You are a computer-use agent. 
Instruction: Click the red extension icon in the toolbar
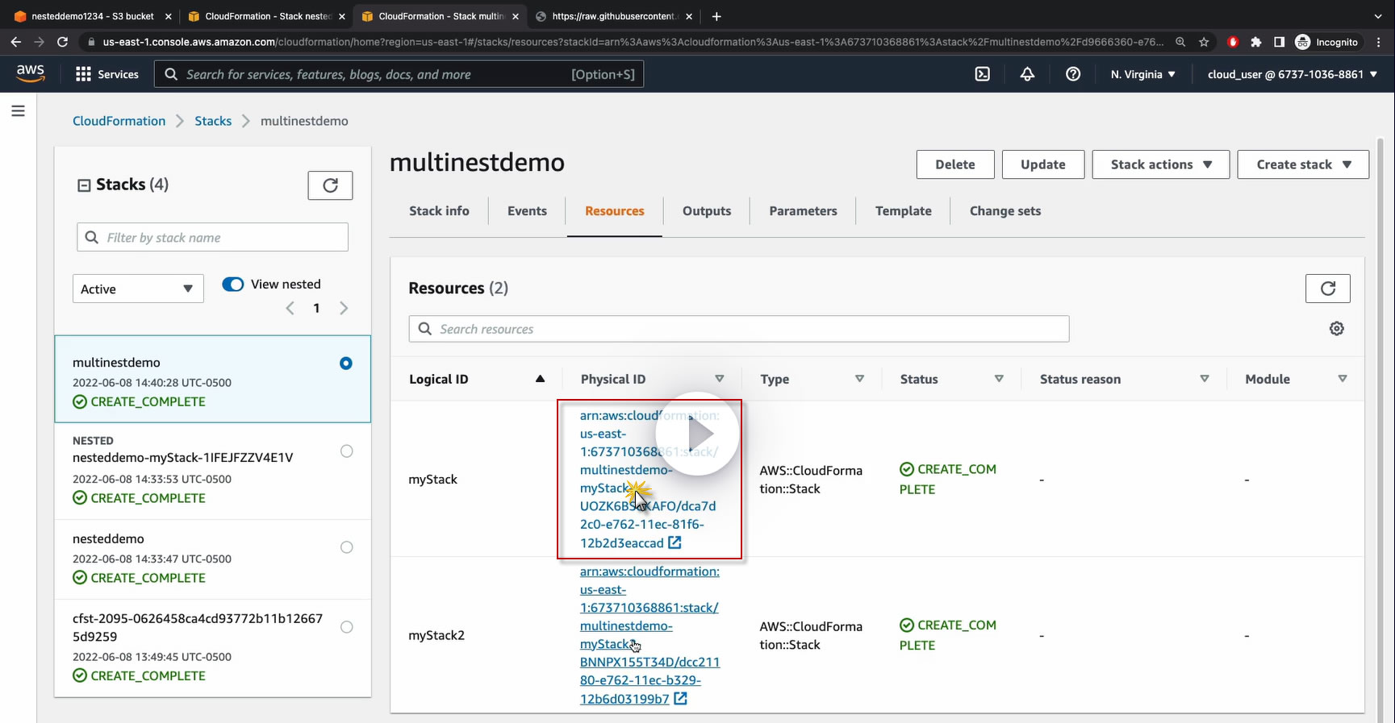click(x=1233, y=42)
